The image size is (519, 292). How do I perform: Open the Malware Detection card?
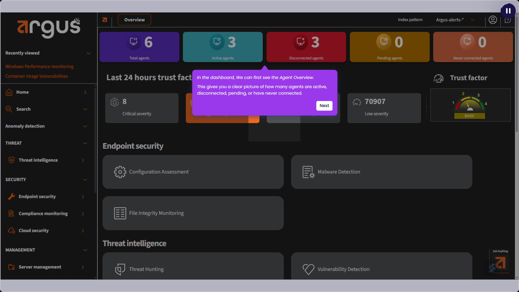click(381, 172)
